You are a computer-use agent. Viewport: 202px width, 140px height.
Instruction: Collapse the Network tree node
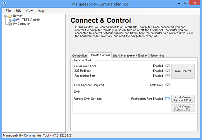point(5,16)
